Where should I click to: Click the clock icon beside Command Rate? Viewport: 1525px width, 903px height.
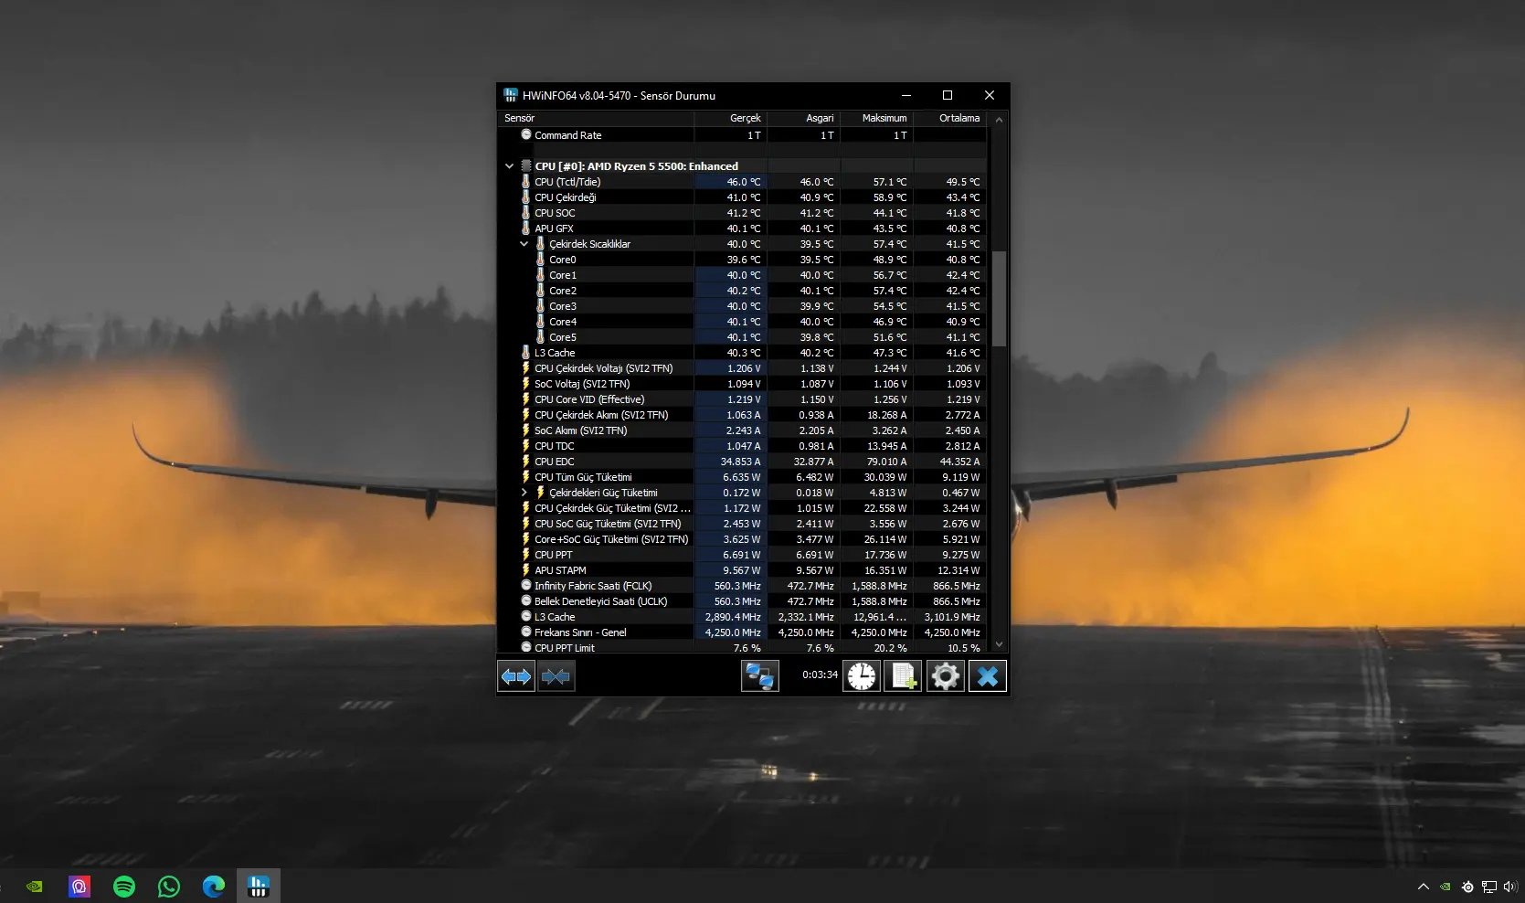point(526,135)
